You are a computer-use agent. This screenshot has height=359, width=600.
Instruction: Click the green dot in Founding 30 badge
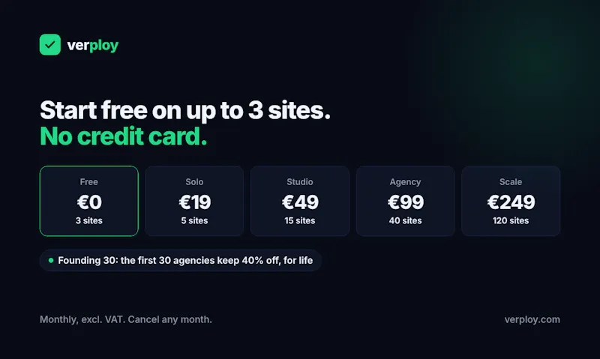tap(51, 260)
